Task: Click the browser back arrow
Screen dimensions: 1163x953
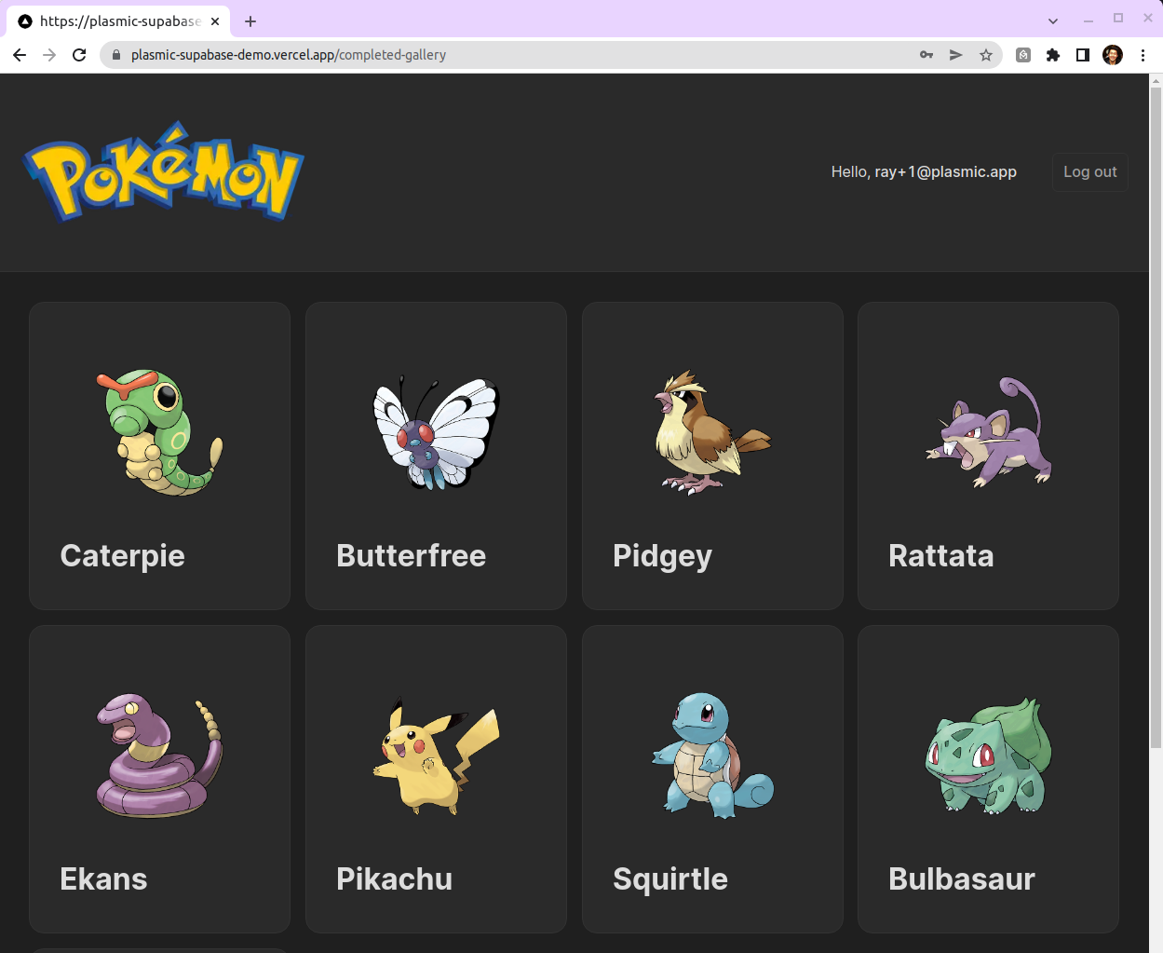Action: (20, 55)
